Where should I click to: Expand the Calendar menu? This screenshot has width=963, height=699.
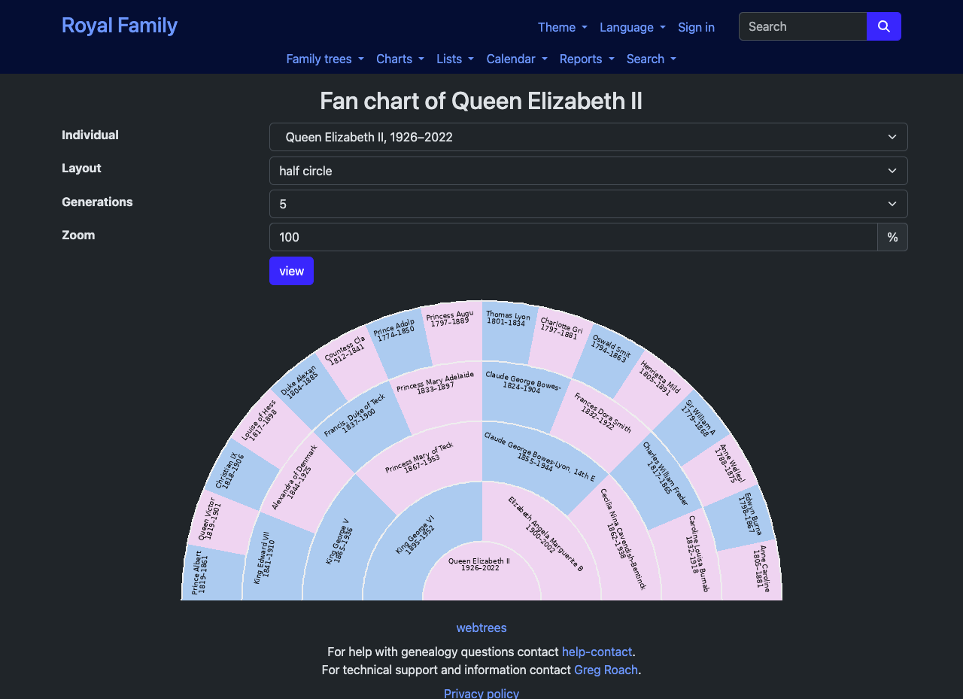[517, 59]
